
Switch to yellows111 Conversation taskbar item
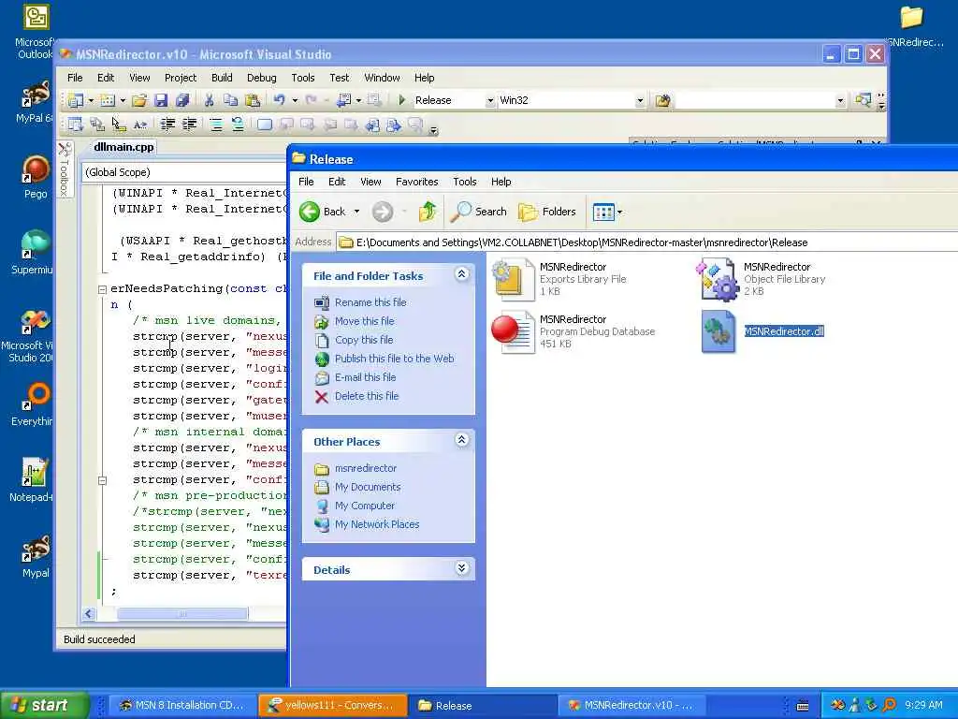click(x=333, y=705)
